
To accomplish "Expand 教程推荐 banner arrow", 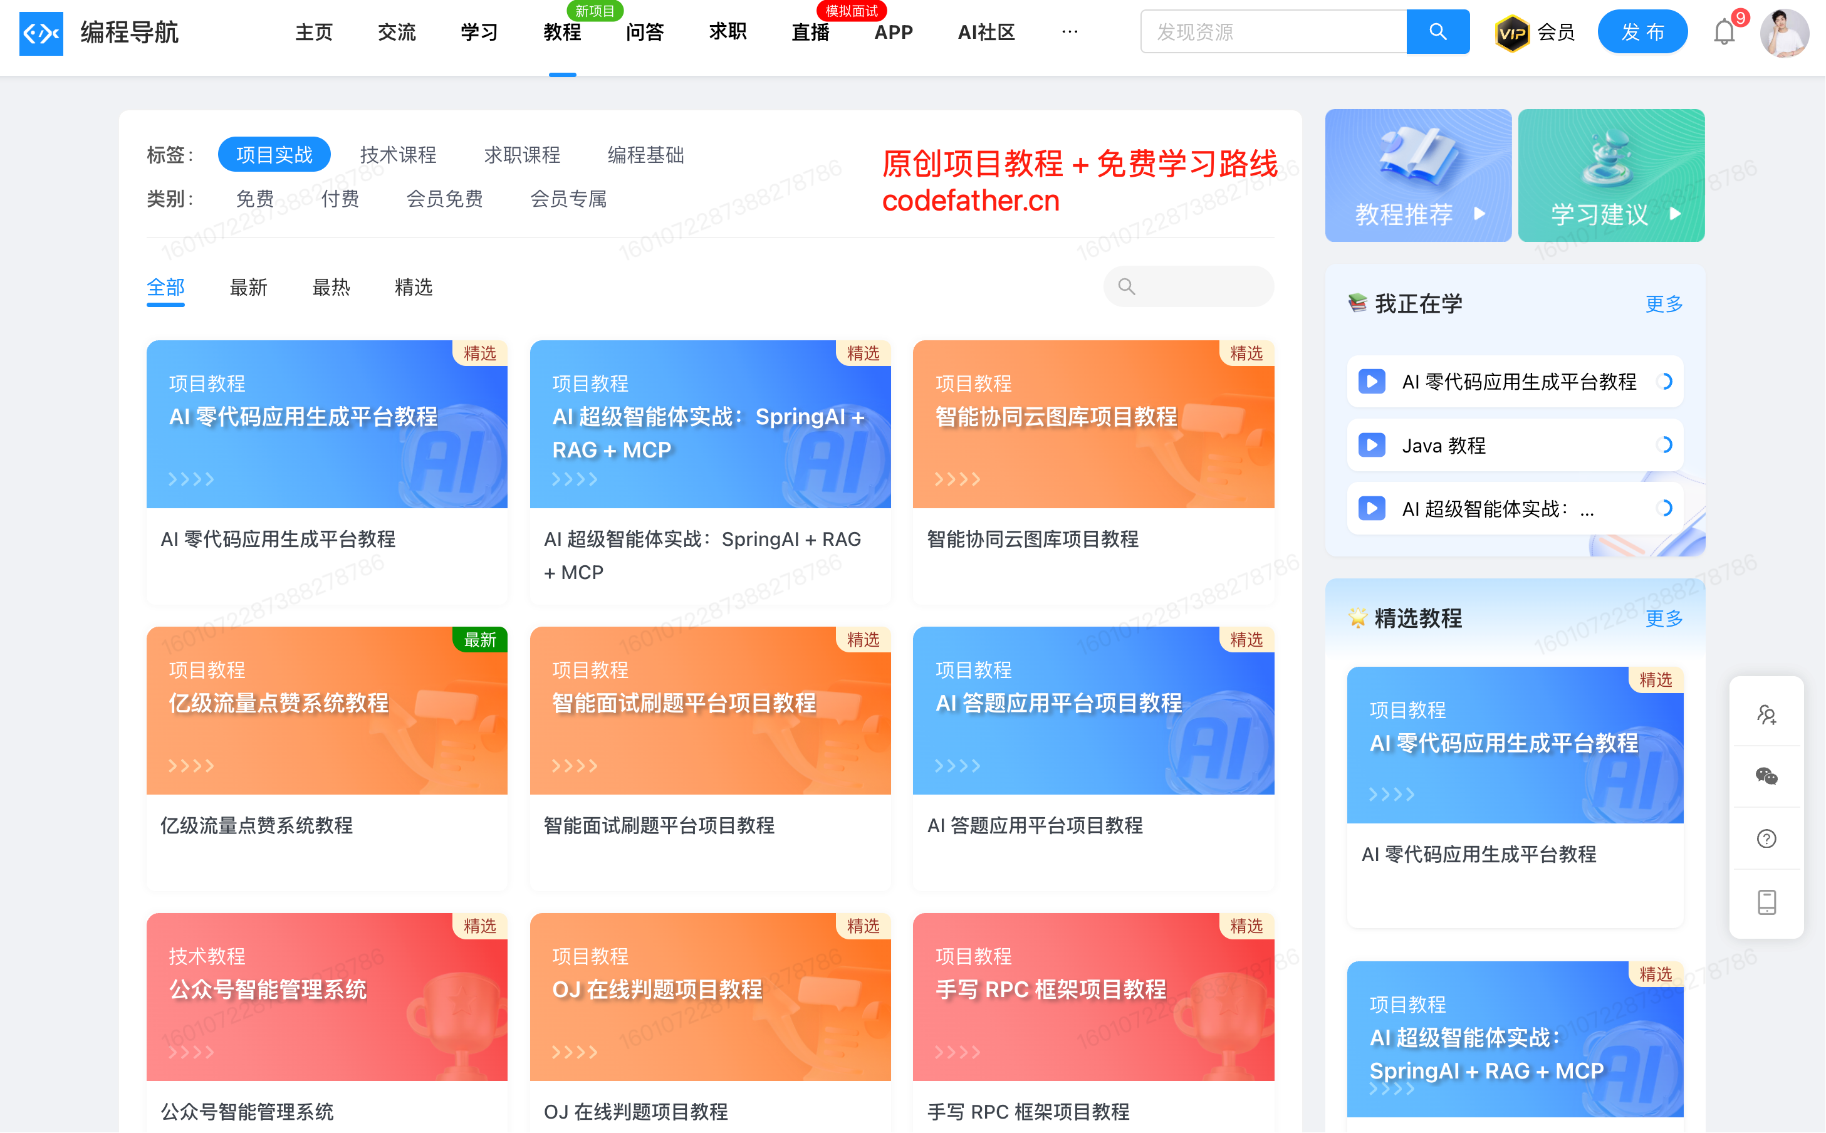I will coord(1478,214).
